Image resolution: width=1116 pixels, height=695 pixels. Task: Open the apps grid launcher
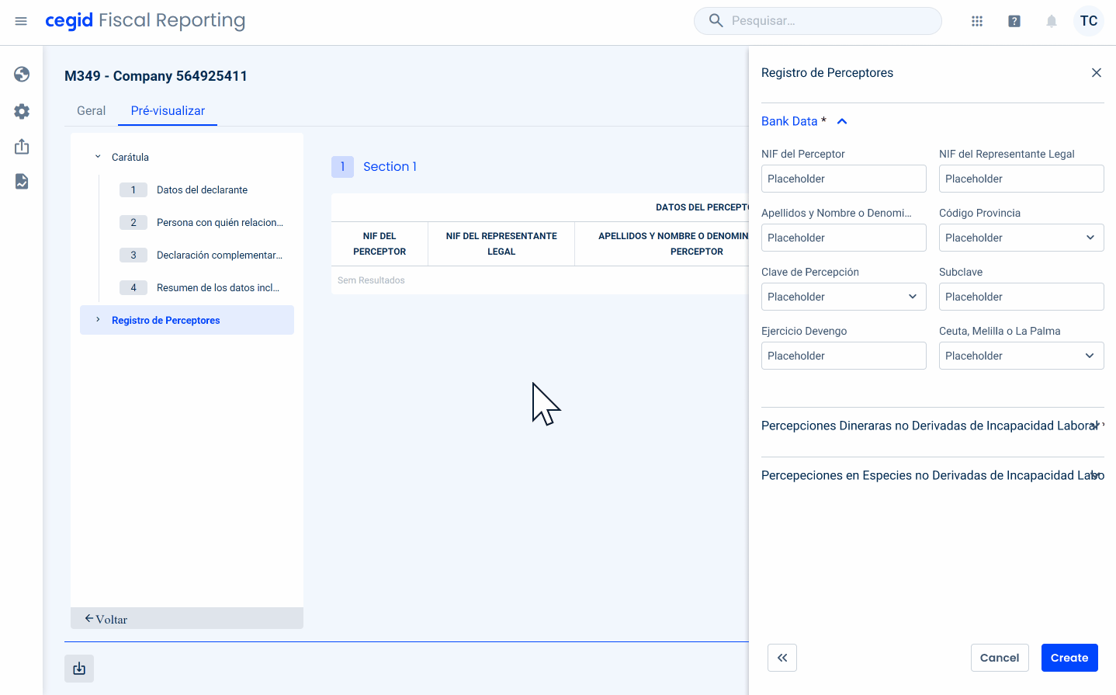point(977,21)
